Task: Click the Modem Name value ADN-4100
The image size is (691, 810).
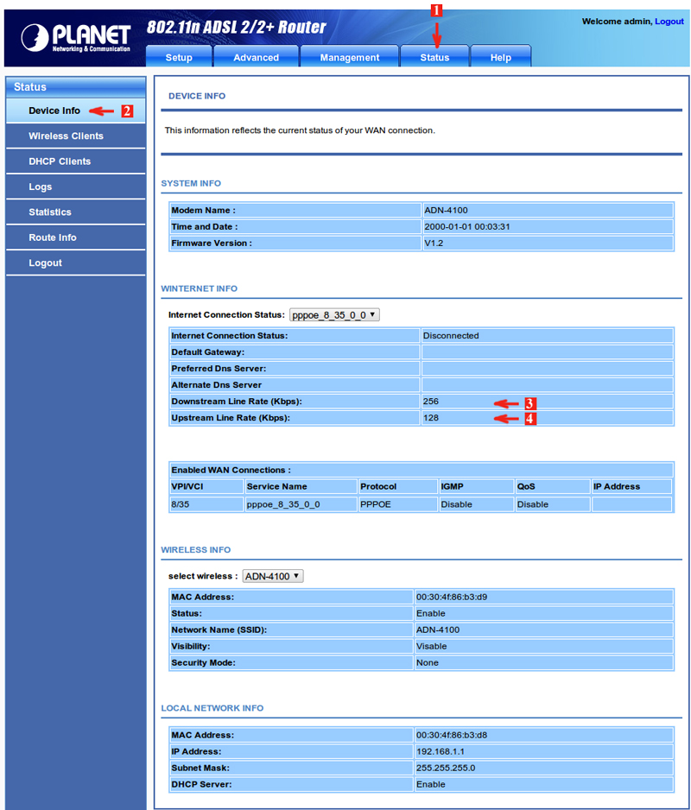Action: pos(446,210)
